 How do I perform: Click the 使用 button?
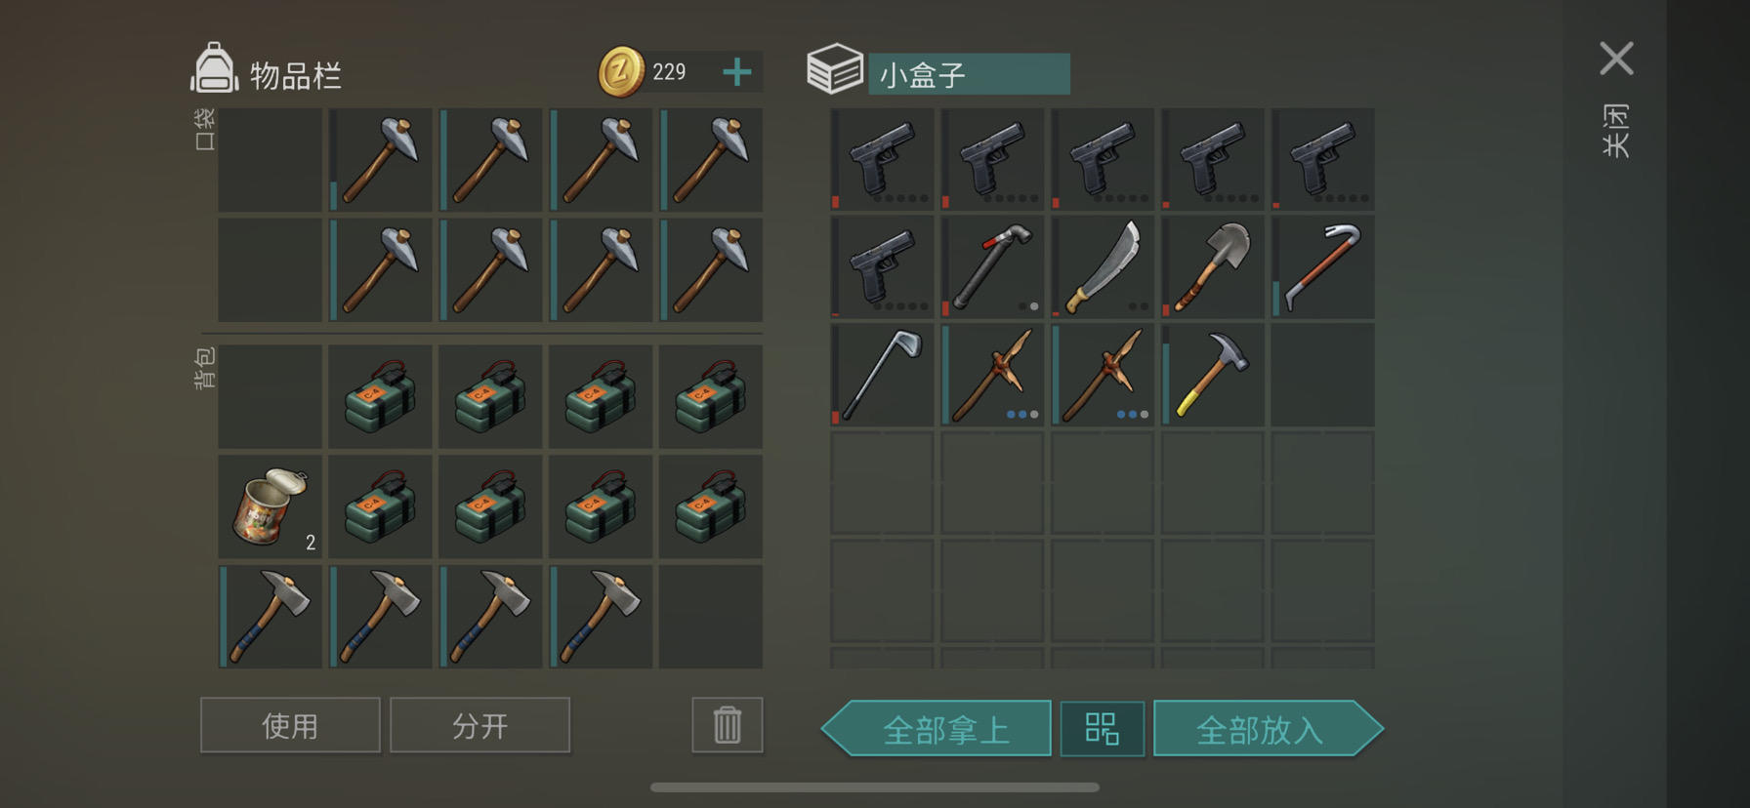[x=290, y=725]
